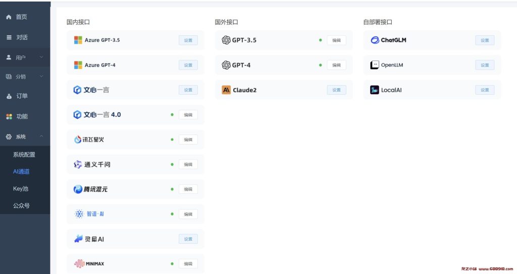Click 编辑 button for GPT-3.5

pos(336,40)
